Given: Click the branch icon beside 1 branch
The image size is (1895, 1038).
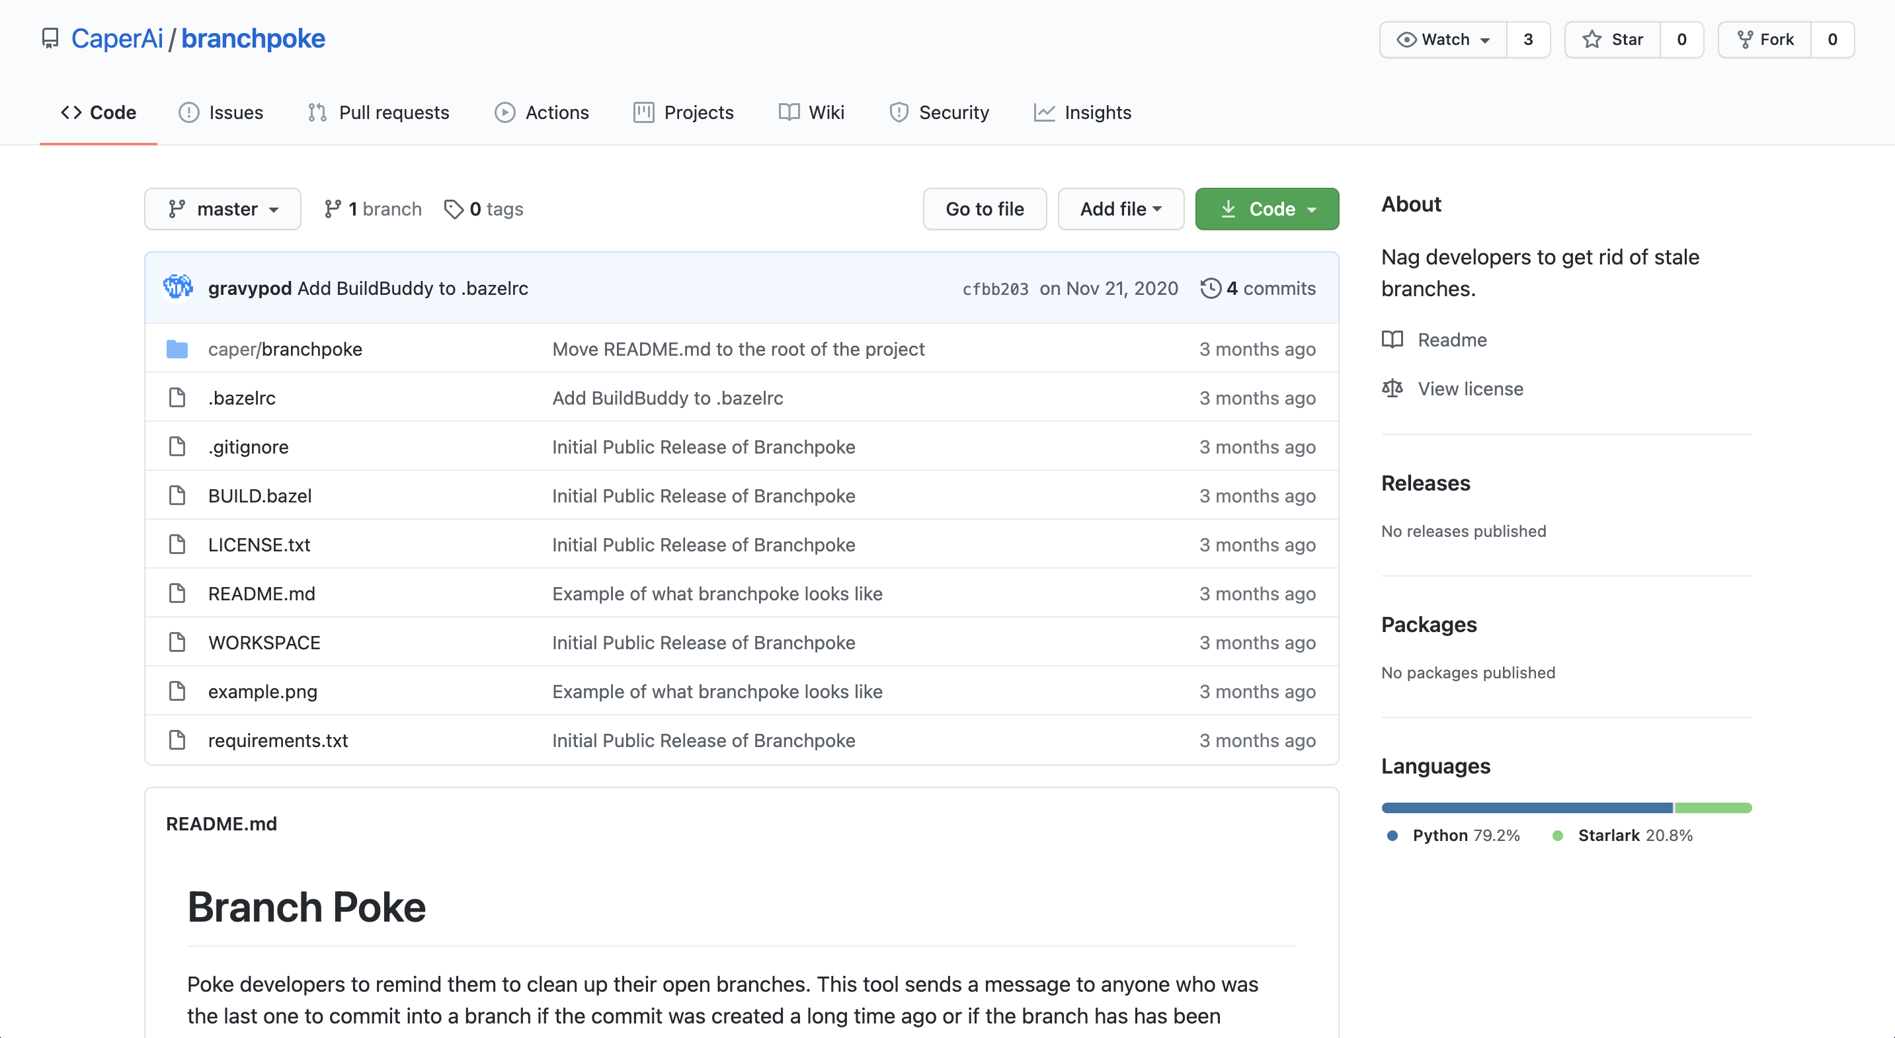Looking at the screenshot, I should pyautogui.click(x=333, y=209).
